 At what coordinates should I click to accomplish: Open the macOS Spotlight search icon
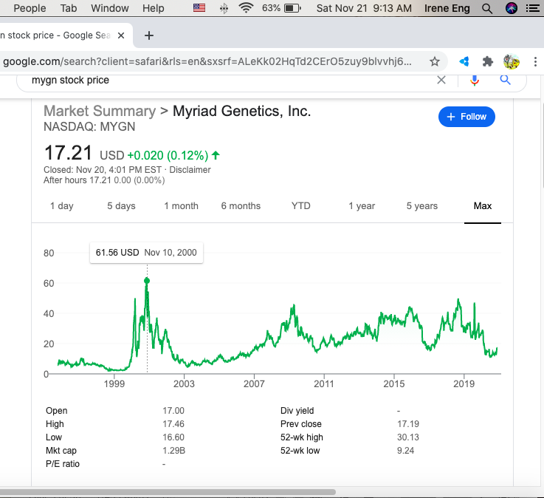coord(486,8)
